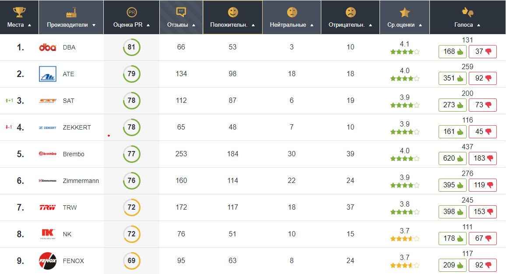506x274 pixels.
Task: Sort by Оценка PR column arrow
Action: click(148, 25)
